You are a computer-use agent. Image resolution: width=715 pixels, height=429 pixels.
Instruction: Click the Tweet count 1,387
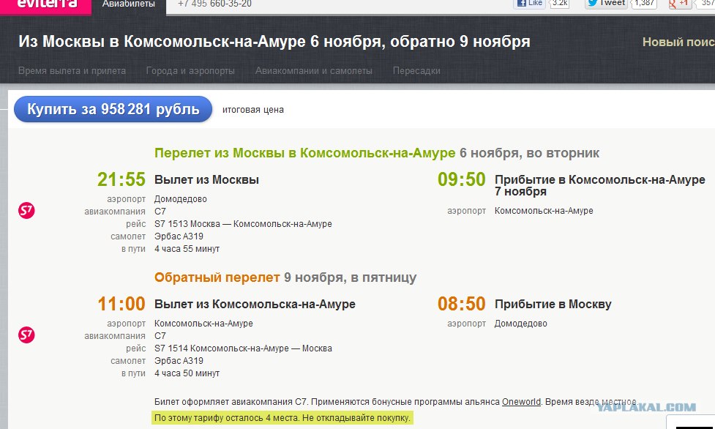644,3
